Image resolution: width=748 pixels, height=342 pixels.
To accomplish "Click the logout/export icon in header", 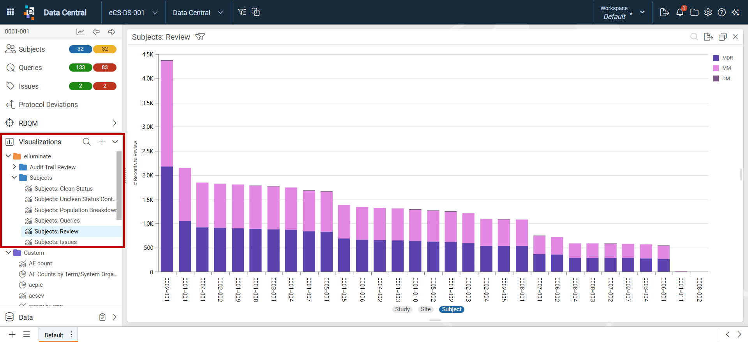I will [665, 12].
